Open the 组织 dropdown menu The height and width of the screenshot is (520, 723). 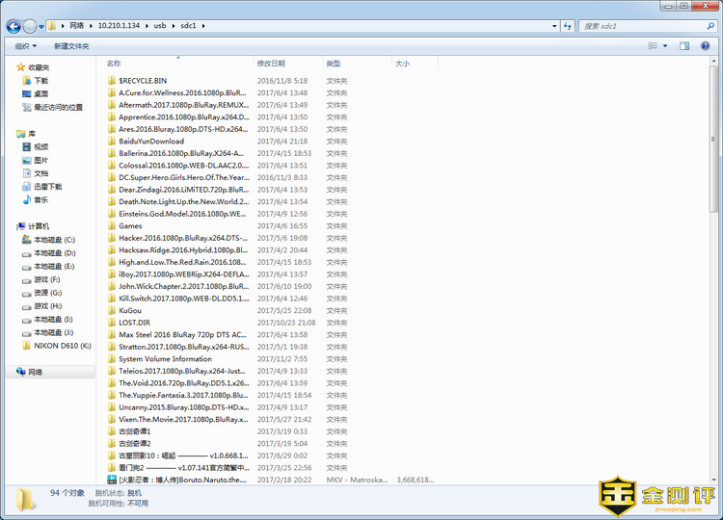point(25,45)
